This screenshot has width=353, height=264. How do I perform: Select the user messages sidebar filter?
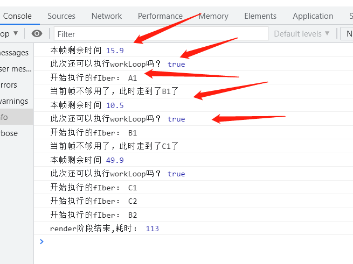click(x=16, y=69)
